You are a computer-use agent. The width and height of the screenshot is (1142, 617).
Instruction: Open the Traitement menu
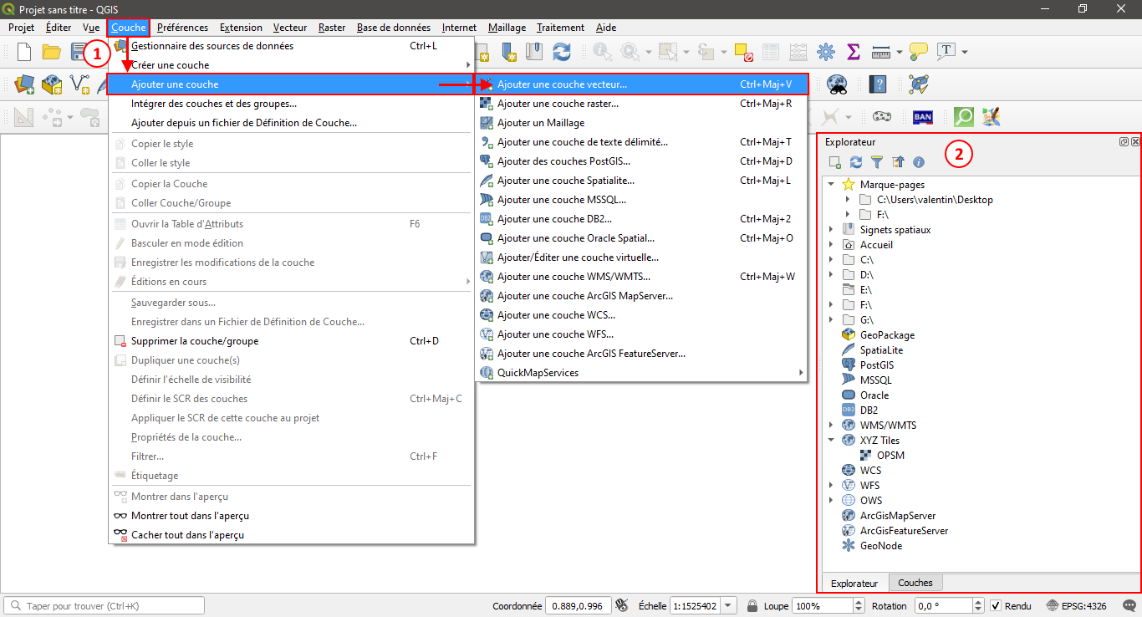click(560, 28)
